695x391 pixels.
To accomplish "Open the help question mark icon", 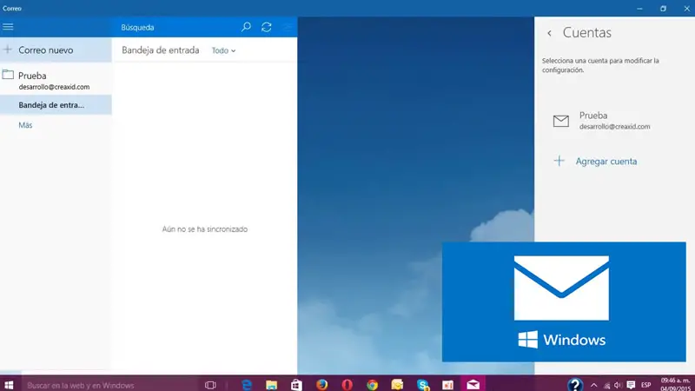I will click(x=575, y=384).
